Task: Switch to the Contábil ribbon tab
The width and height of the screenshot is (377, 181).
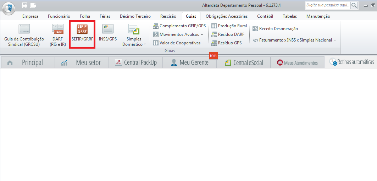Action: pyautogui.click(x=265, y=16)
